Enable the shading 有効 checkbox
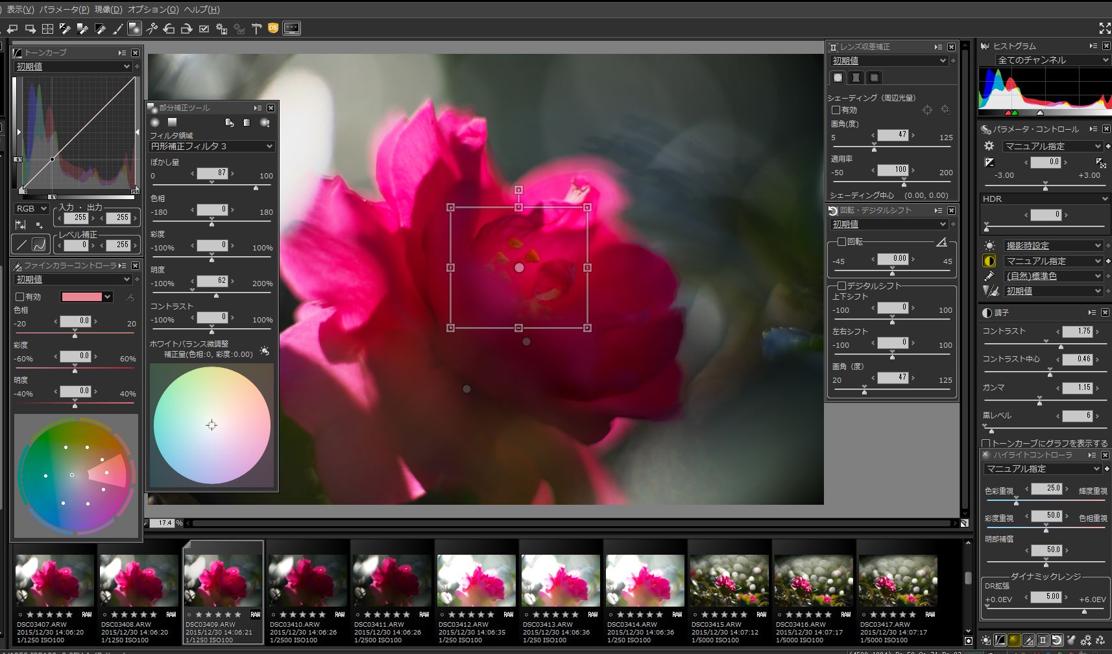 click(836, 110)
